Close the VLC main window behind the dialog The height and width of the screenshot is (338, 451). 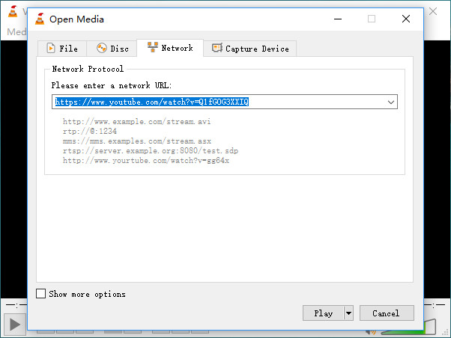(x=433, y=11)
